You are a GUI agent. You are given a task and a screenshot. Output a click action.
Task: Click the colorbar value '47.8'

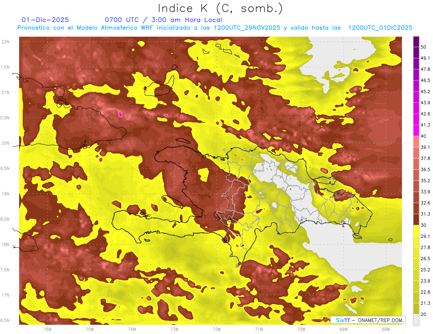pyautogui.click(x=425, y=69)
